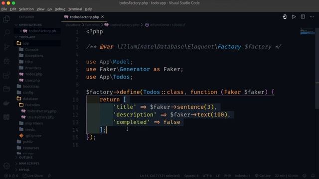Image resolution: width=319 pixels, height=179 pixels.
Task: Click the feedback smiley in status bar
Action: pyautogui.click(x=305, y=176)
